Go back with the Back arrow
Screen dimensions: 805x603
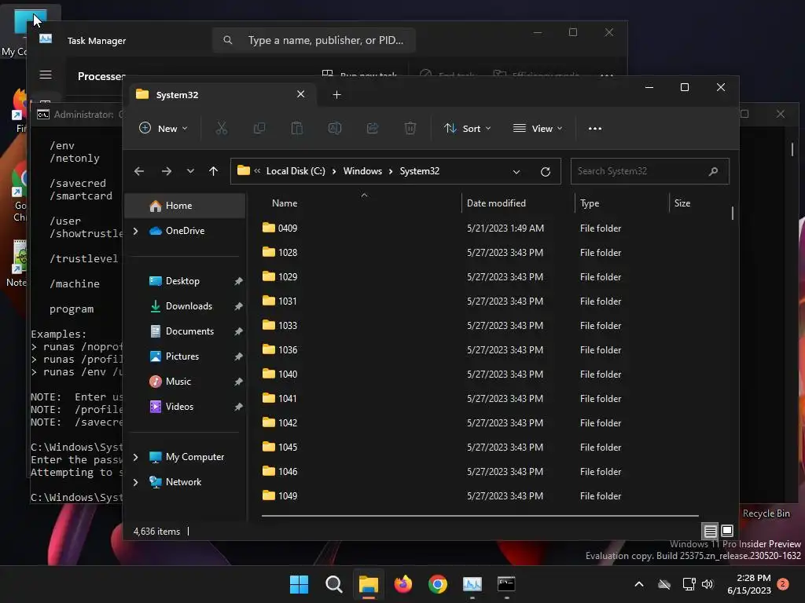(x=139, y=171)
